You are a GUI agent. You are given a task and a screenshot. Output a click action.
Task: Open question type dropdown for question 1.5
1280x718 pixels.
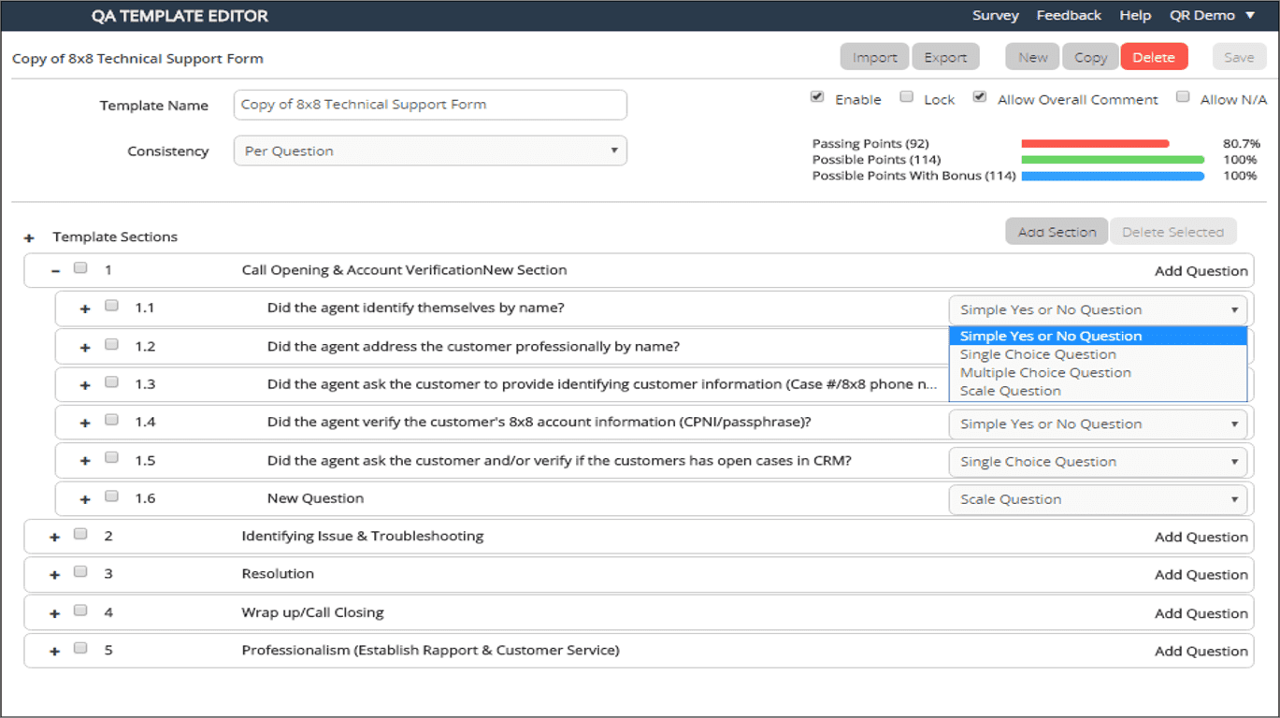tap(1098, 462)
